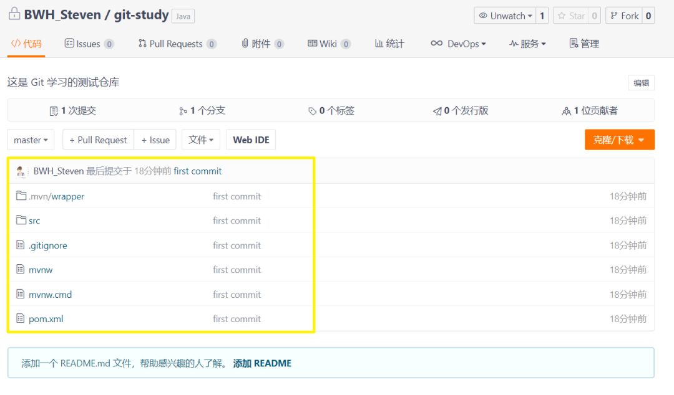Expand the 文件 dropdown menu

click(201, 140)
